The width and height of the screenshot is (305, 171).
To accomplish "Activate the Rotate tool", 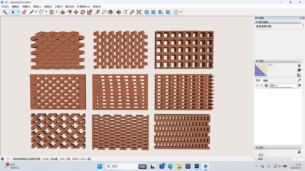I will tap(83, 12).
